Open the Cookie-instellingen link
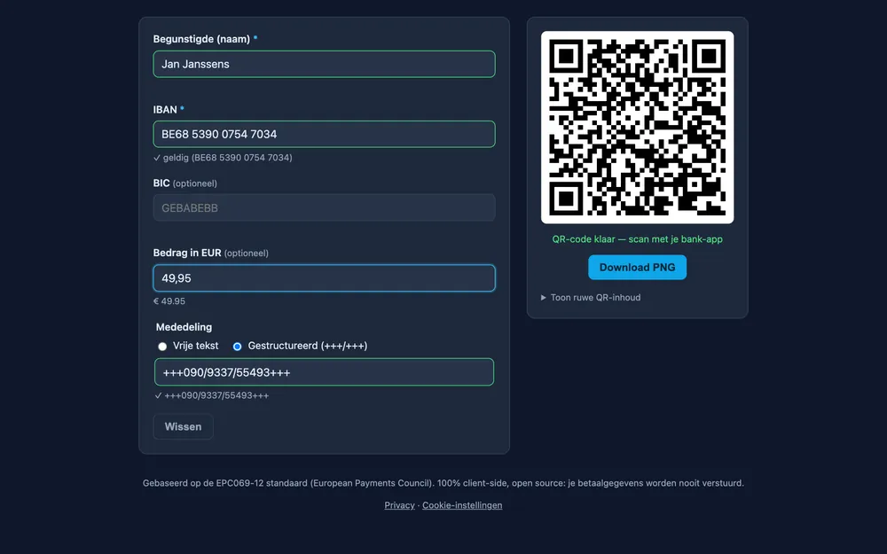This screenshot has height=554, width=887. click(462, 505)
